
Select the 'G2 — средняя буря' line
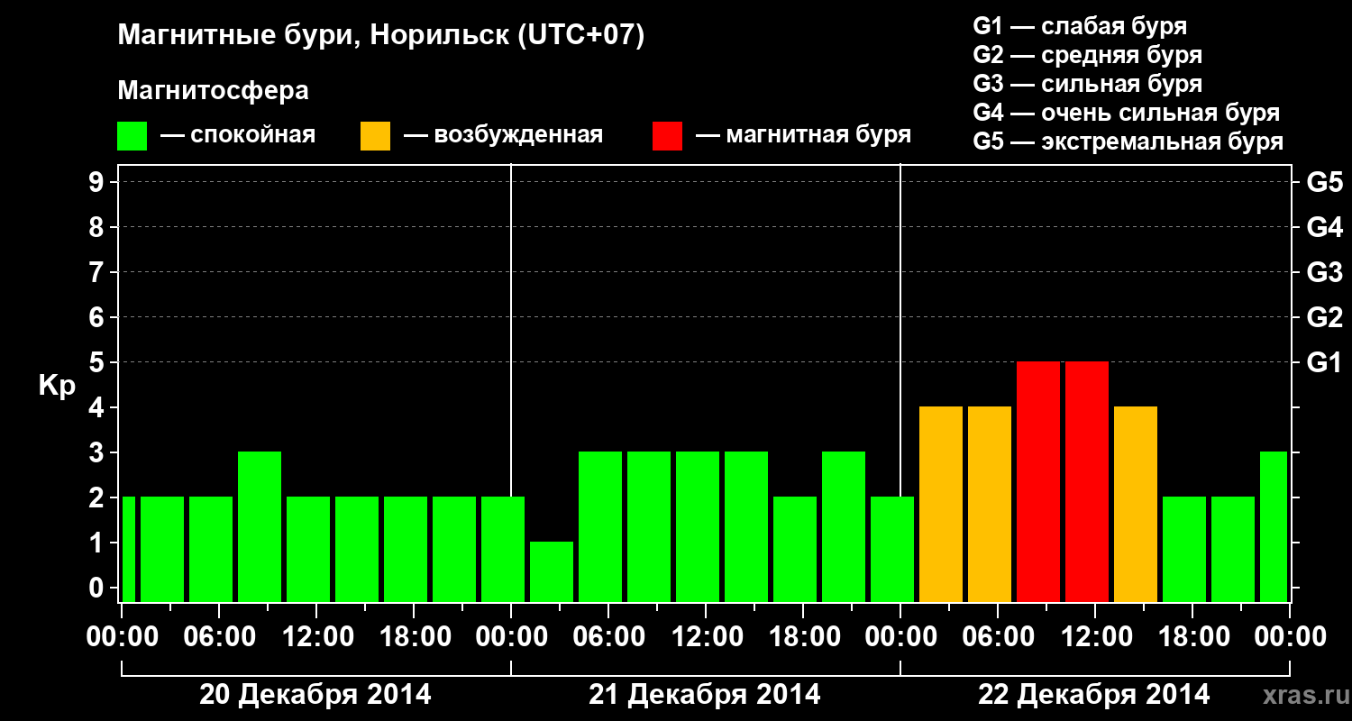(1088, 55)
